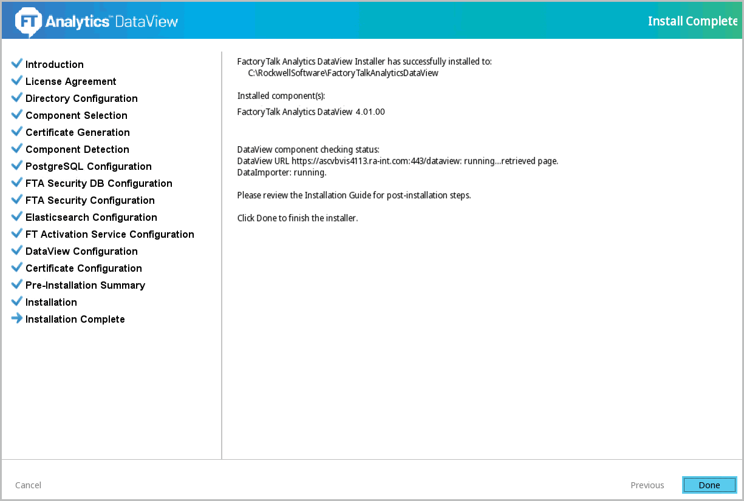Click the checkmark beside Component Selection
Viewport: 744px width, 501px height.
click(17, 115)
